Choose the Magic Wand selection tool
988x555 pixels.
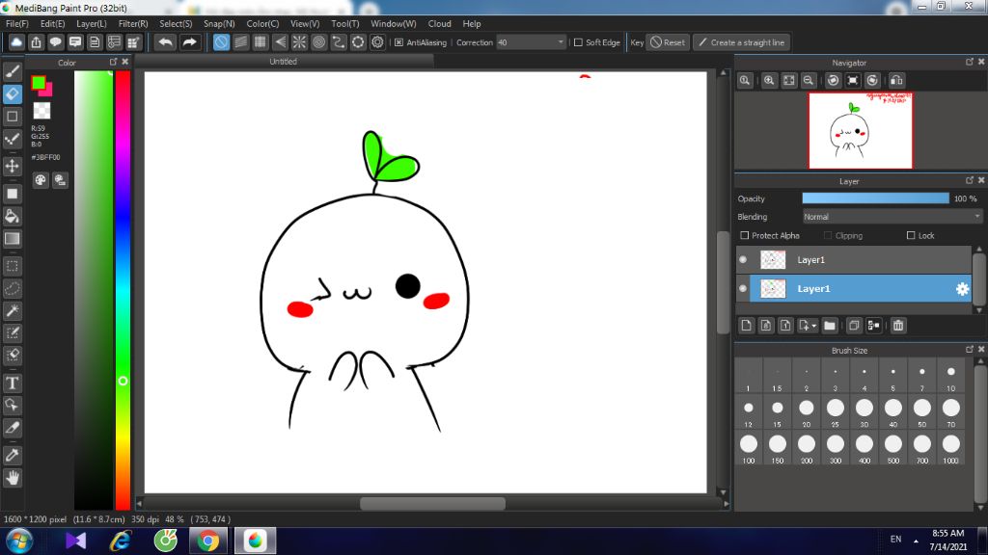(x=13, y=310)
